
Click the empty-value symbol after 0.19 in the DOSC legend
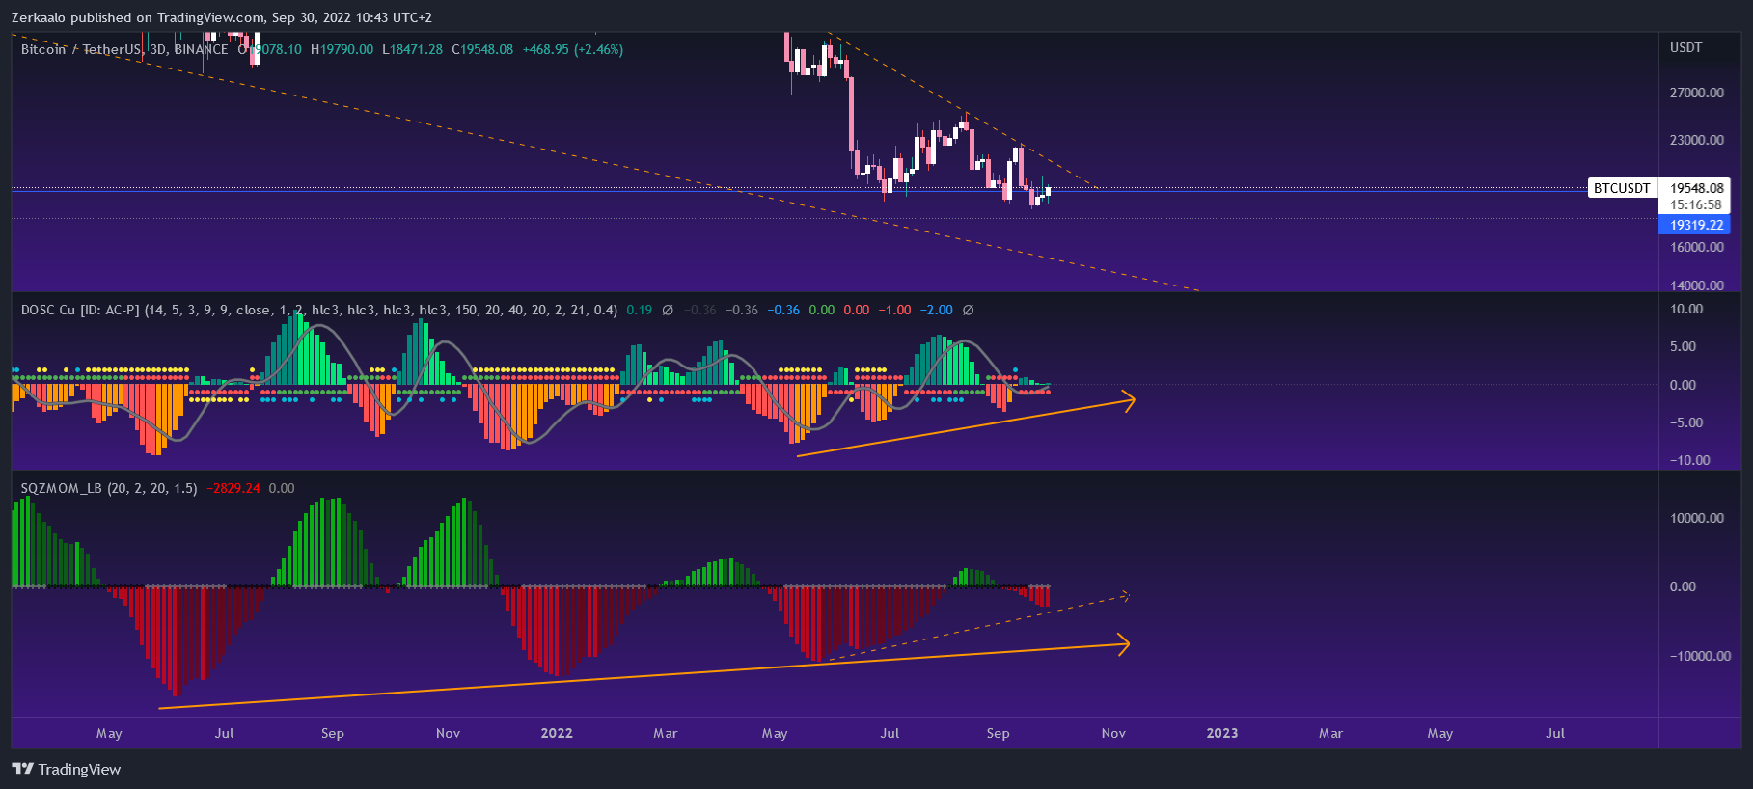668,310
